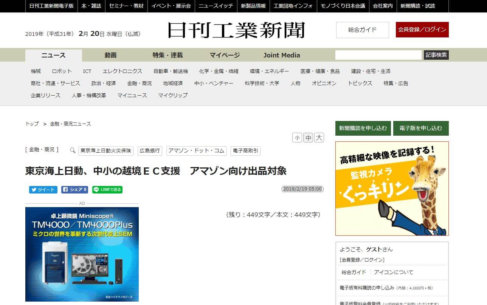The image size is (487, 305).
Task: Select エレクトロニクス news category
Action: pos(122,71)
